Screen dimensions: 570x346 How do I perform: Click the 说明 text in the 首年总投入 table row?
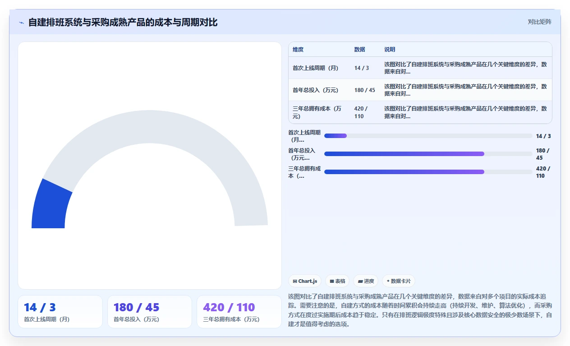(x=465, y=90)
